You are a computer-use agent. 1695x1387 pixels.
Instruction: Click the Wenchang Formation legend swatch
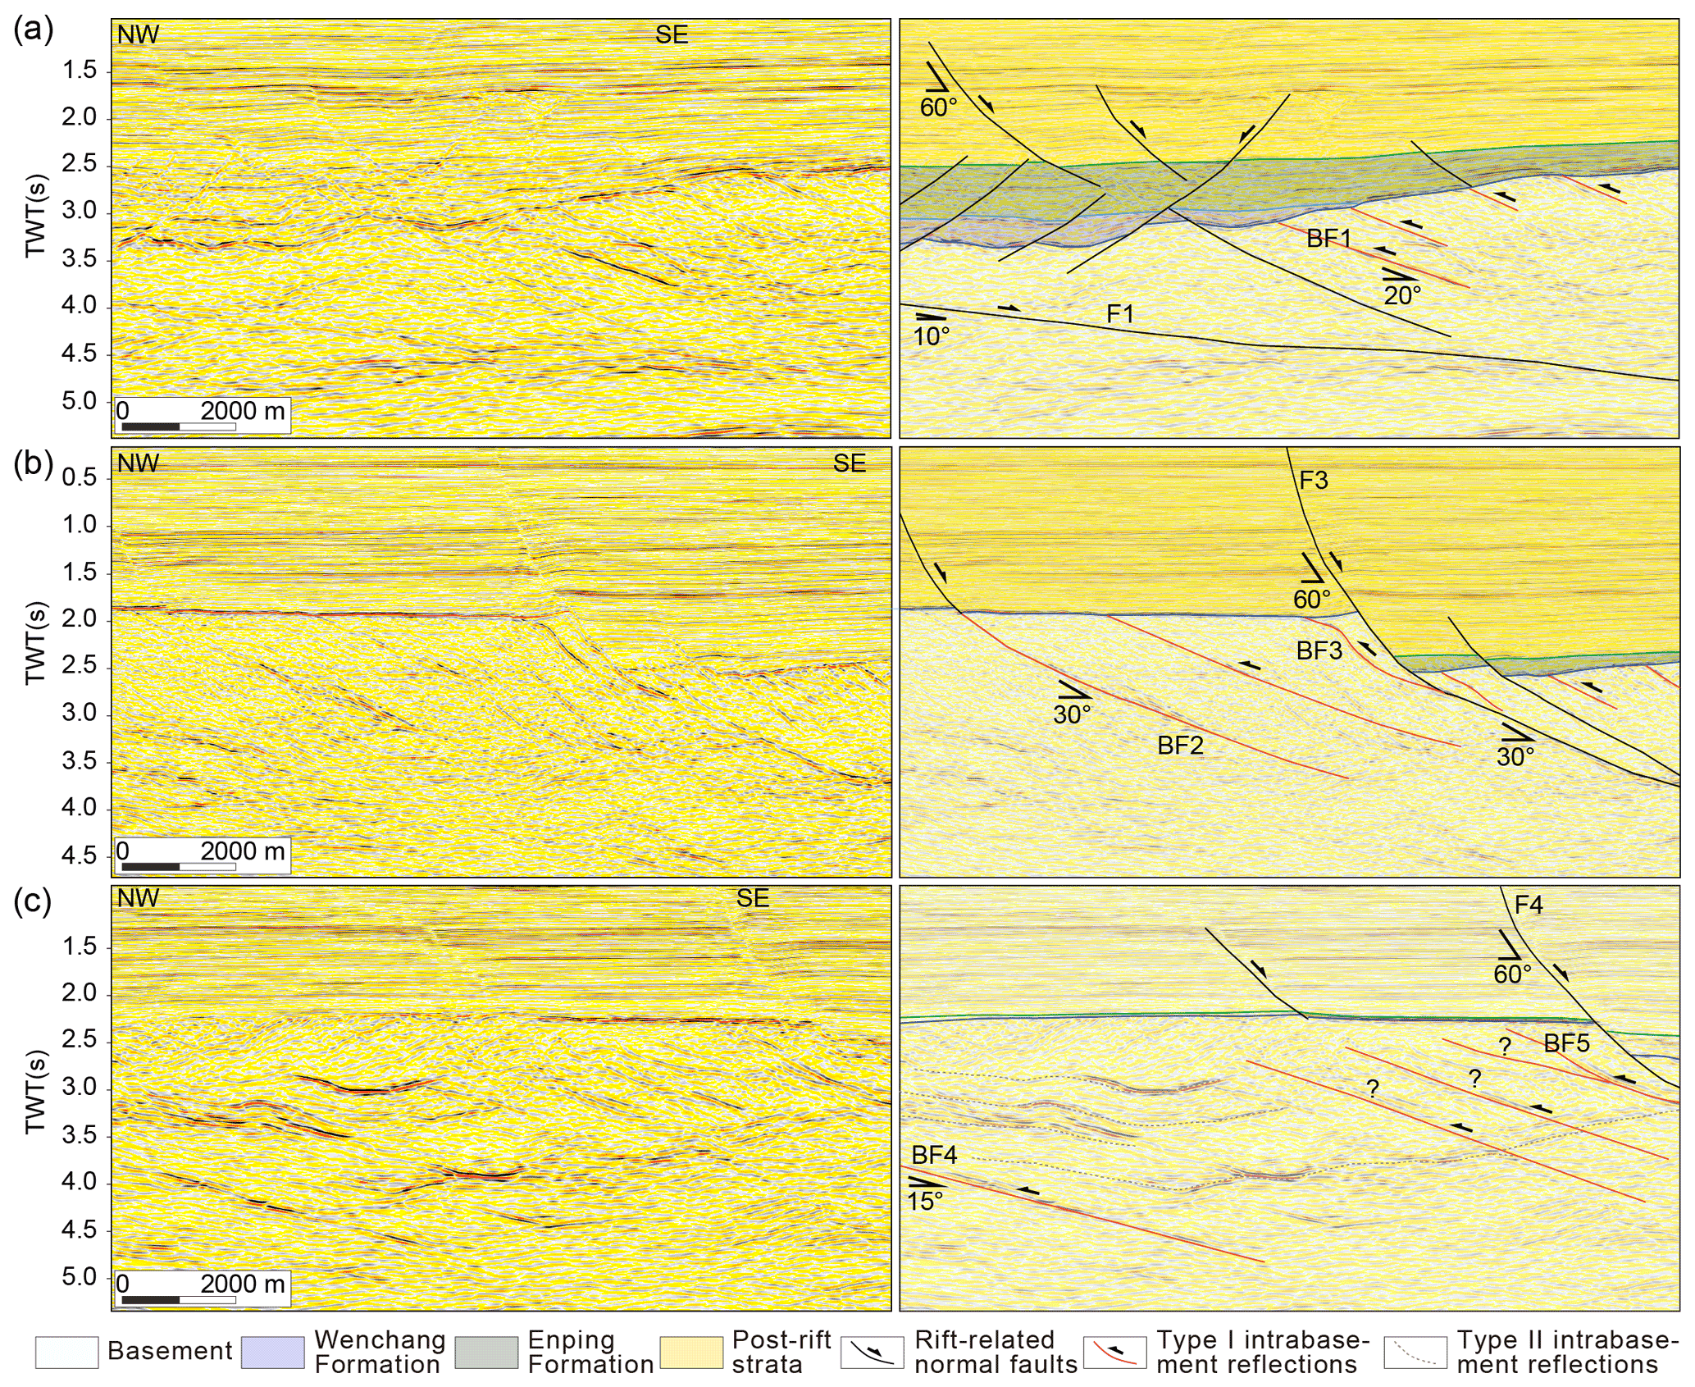pos(273,1352)
